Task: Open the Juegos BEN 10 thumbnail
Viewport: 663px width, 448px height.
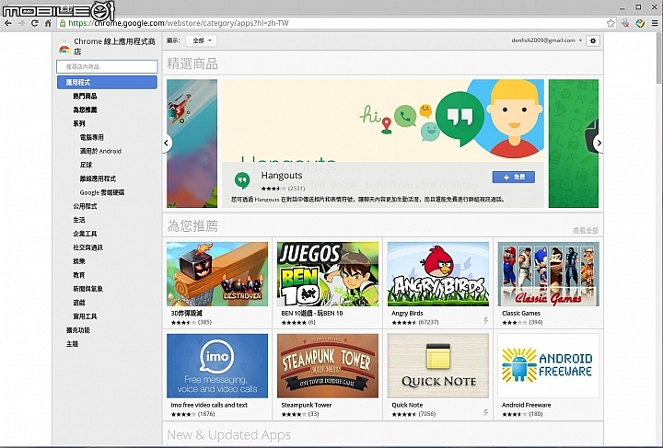Action: point(328,273)
